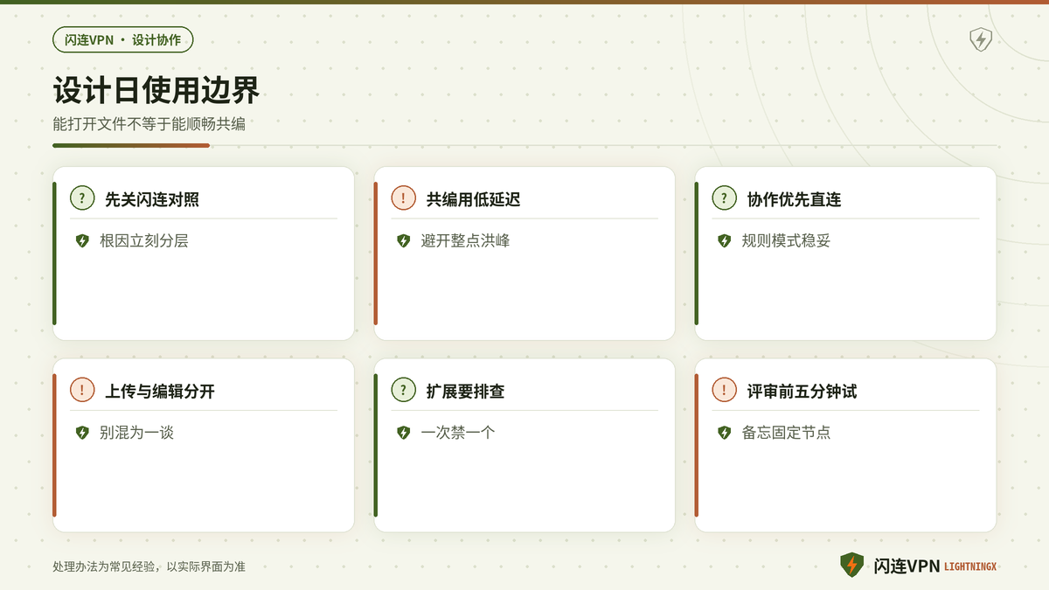Select the card heading 共编用低延迟
Screen dimensions: 1049x590
[x=473, y=199]
